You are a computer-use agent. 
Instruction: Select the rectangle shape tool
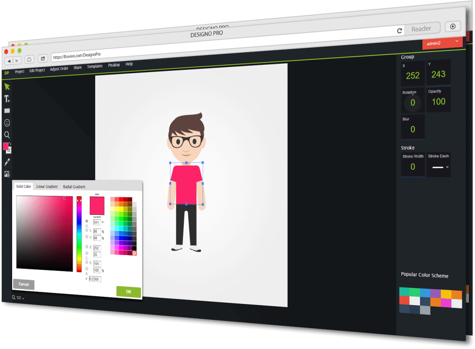7,111
